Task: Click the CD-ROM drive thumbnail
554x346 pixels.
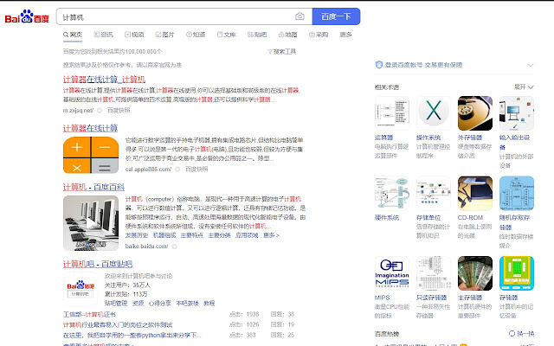Action: coord(475,194)
